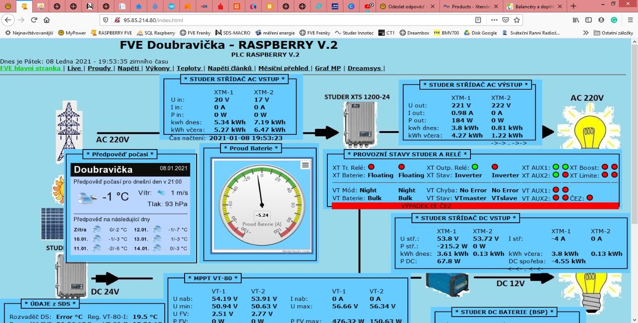
Task: Go to the Teploty page
Action: point(189,68)
